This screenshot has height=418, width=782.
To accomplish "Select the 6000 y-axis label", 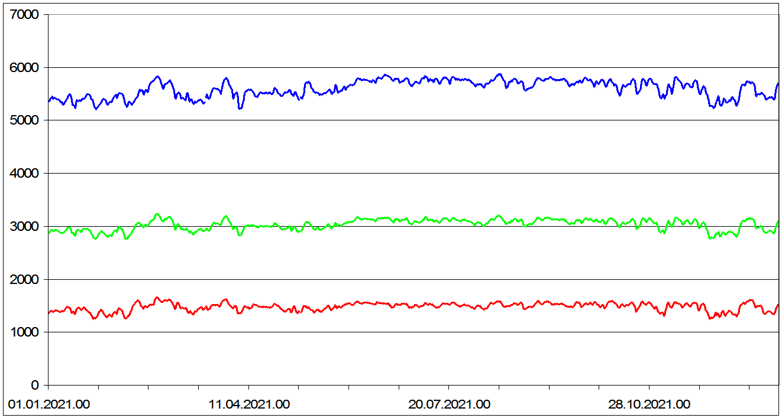I will tap(24, 67).
